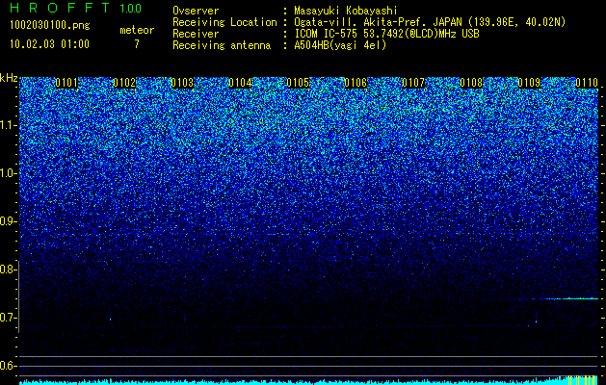This screenshot has width=606, height=385.
Task: Click the 0109 time marker
Action: [x=529, y=83]
